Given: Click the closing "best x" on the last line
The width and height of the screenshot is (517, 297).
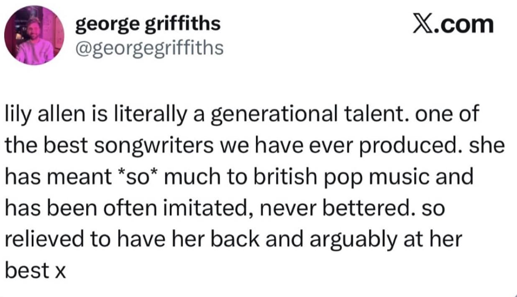Looking at the screenshot, I should [36, 270].
